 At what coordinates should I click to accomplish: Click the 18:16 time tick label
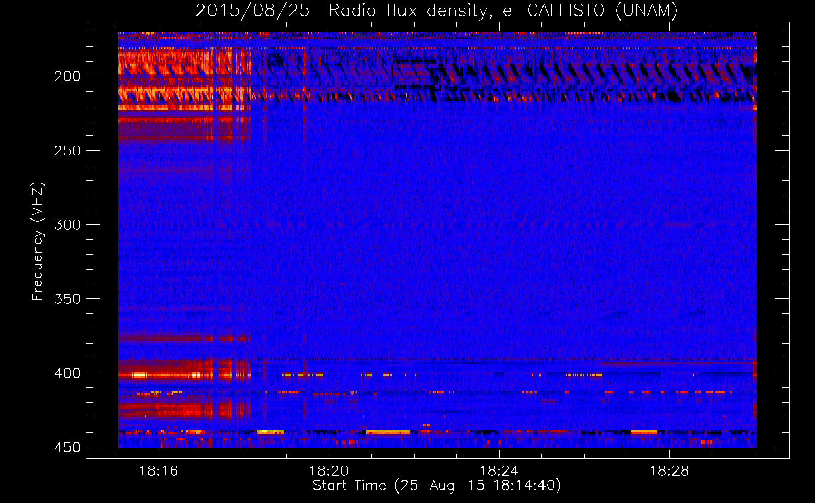click(x=159, y=471)
